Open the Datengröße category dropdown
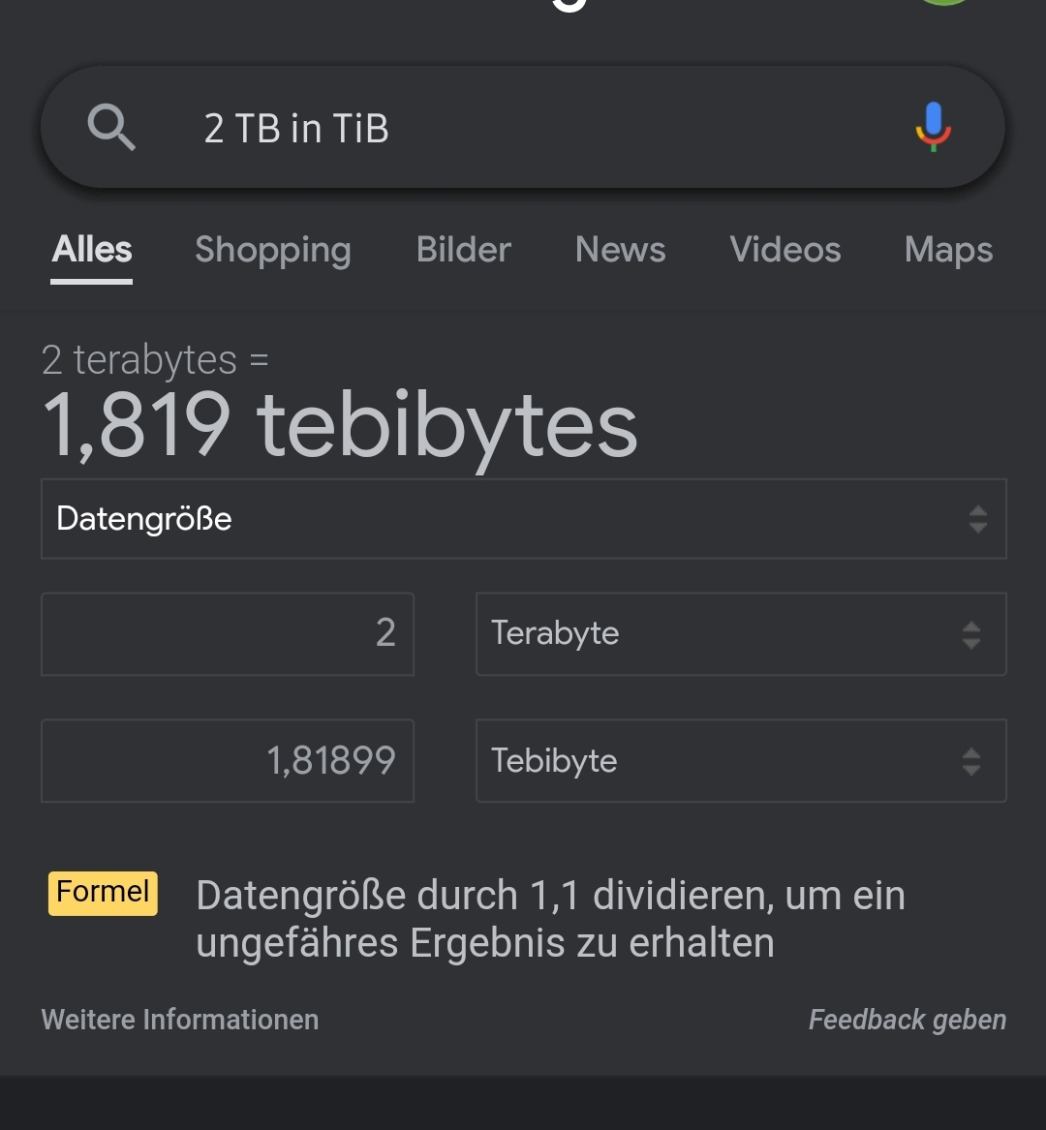 pos(523,519)
